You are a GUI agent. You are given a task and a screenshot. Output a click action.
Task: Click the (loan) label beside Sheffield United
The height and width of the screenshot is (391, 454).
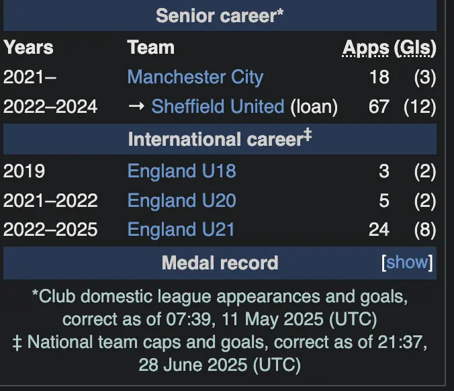click(314, 107)
